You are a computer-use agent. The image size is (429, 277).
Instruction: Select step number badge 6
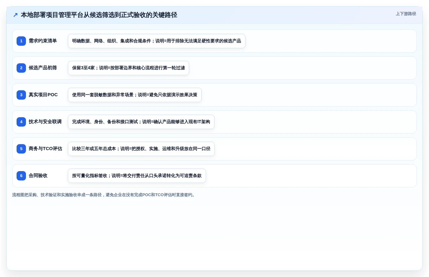coord(21,176)
